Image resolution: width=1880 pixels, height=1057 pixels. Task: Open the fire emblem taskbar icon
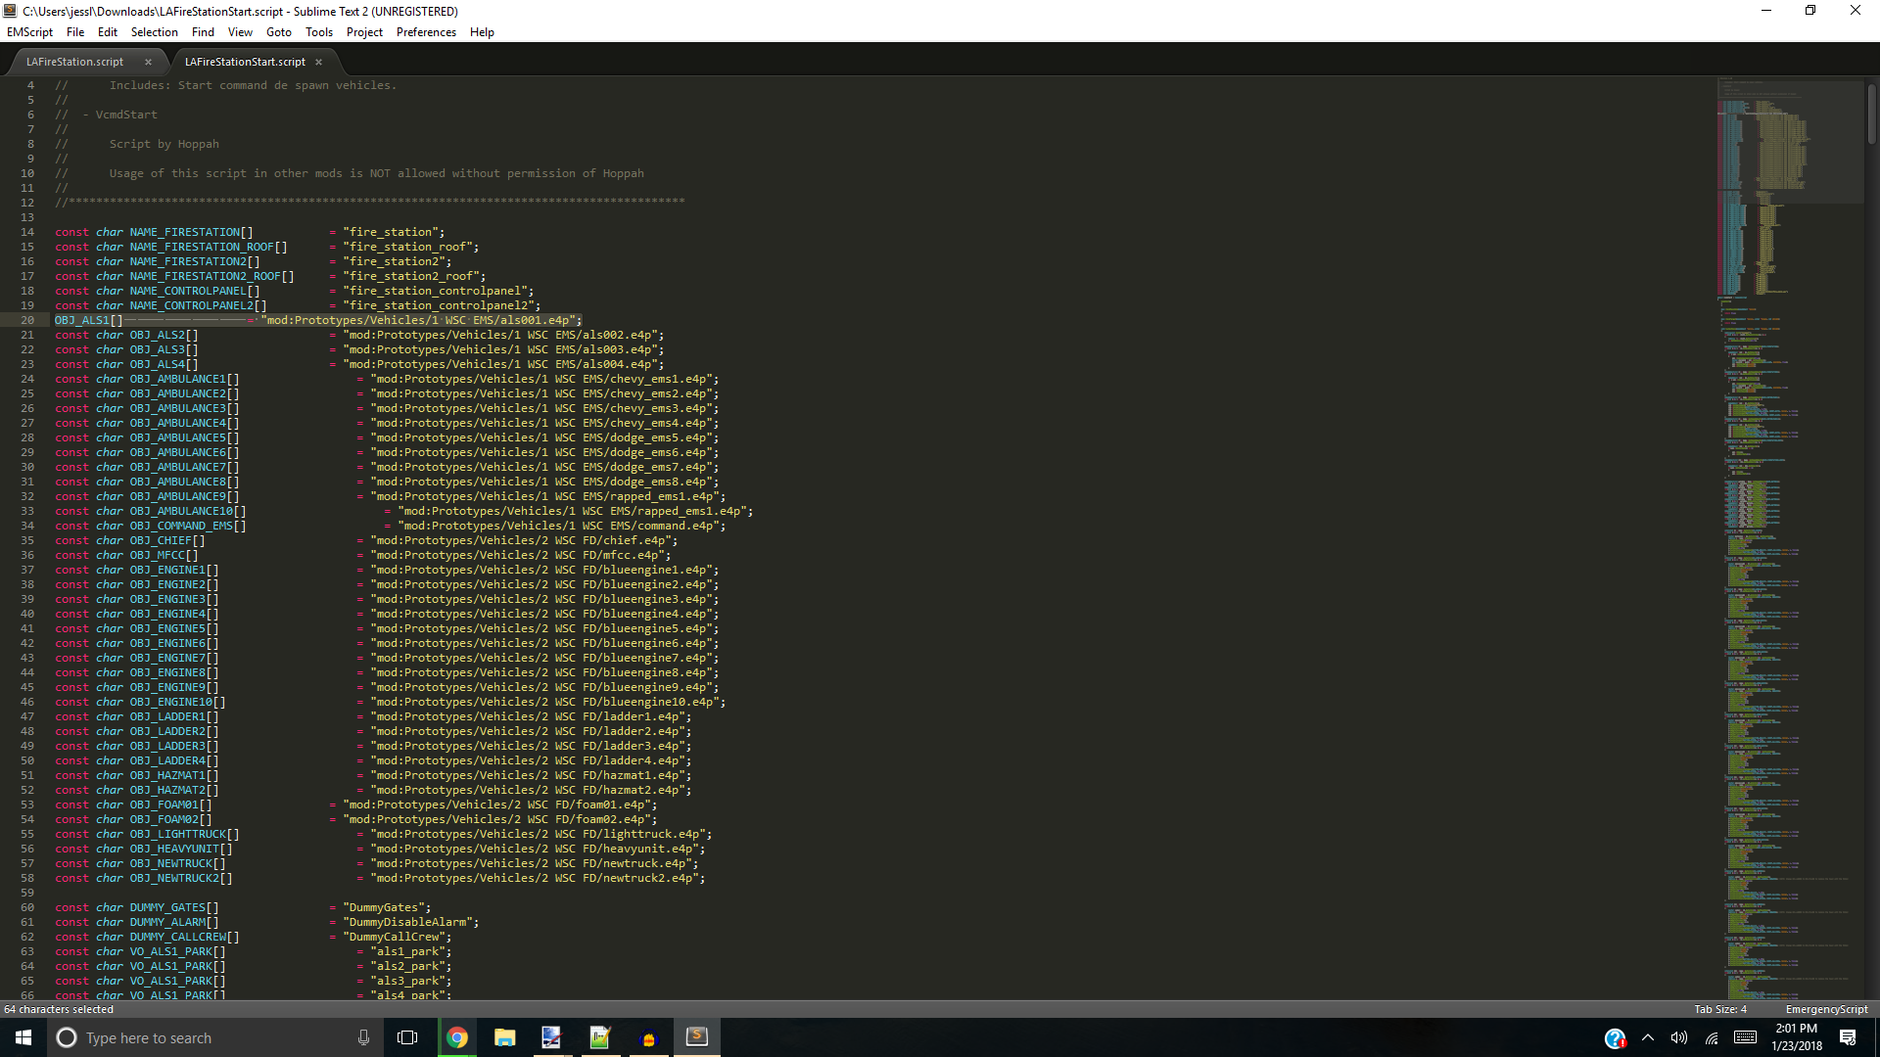(x=648, y=1037)
